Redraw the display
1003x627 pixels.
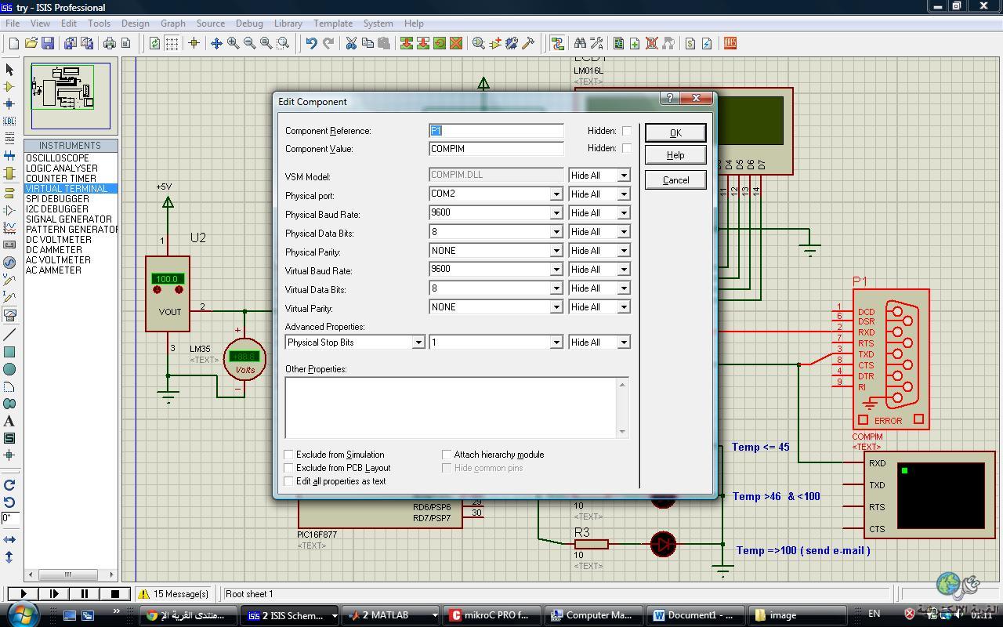coord(154,44)
